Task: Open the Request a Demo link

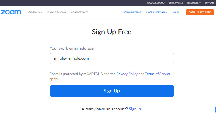Action: (x=155, y=3)
